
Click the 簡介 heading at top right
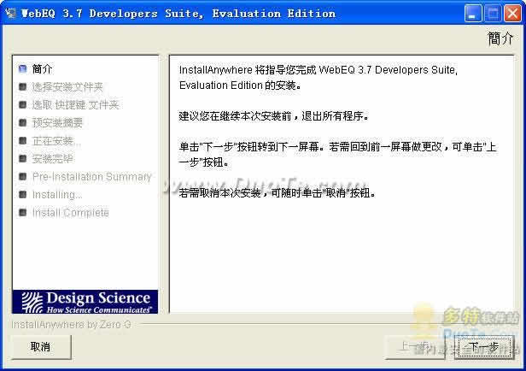pos(500,38)
